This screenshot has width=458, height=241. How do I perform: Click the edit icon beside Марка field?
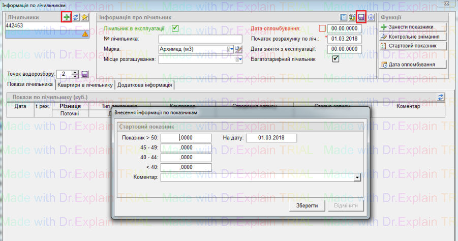click(x=238, y=49)
